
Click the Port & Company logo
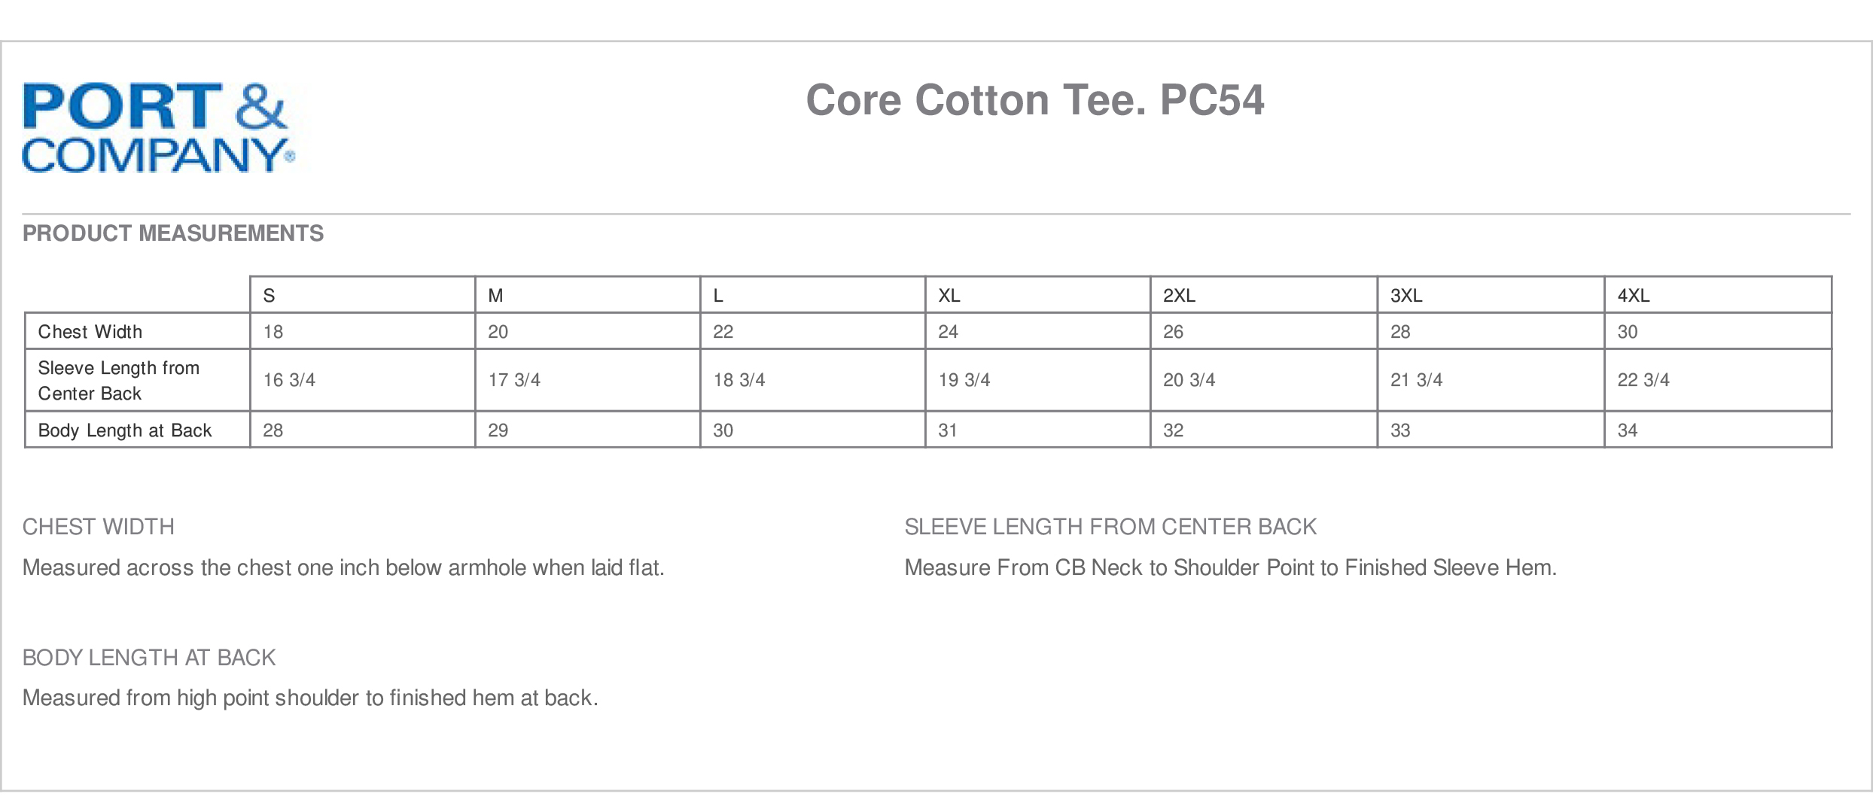coord(159,128)
